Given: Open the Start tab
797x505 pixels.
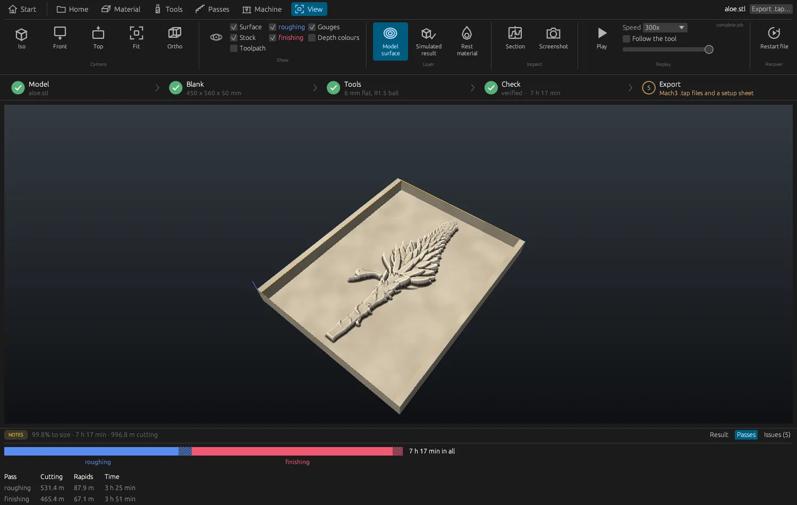Looking at the screenshot, I should [x=22, y=9].
